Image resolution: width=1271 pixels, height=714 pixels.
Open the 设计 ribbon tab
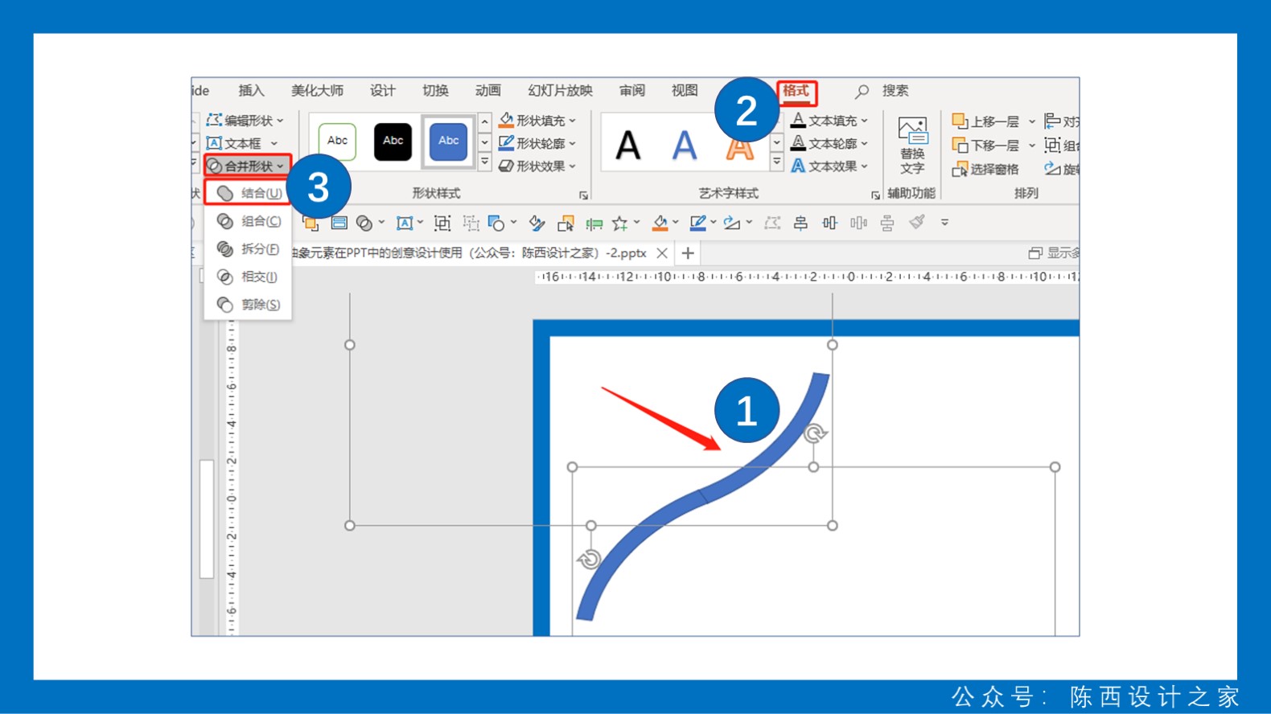pos(383,91)
